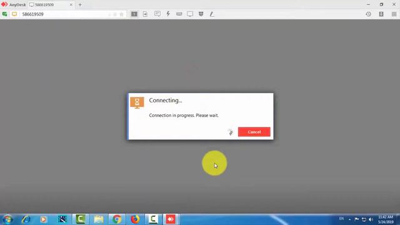This screenshot has width=400, height=225.
Task: Launch Google Chrome from taskbar
Action: point(117,219)
